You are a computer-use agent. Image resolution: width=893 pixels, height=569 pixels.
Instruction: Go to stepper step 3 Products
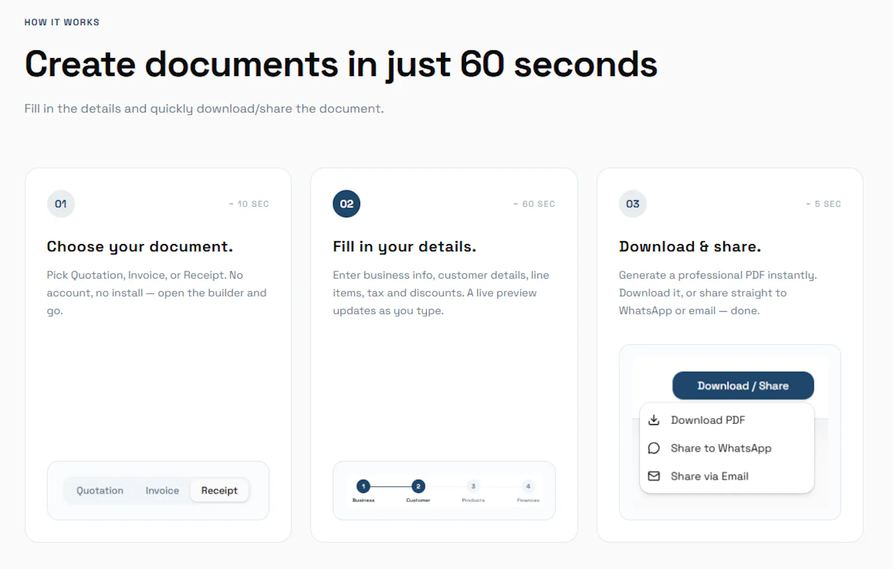(x=473, y=490)
